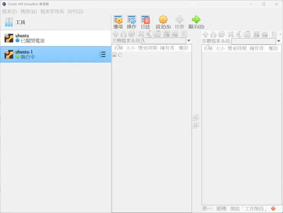The image size is (283, 213).
Task: Copy selected files from host to guest
Action: [196, 125]
